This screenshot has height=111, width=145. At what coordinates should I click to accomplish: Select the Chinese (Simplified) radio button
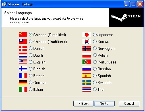(30, 35)
